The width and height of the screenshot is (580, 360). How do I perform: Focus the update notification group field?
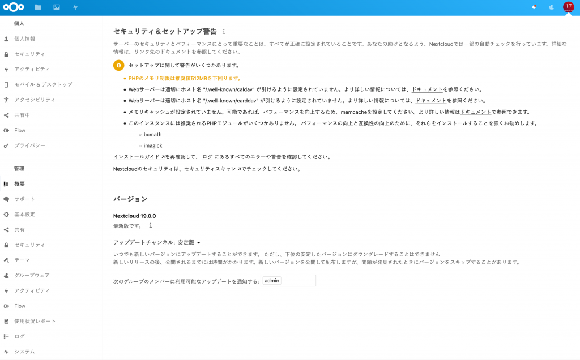[x=288, y=281]
